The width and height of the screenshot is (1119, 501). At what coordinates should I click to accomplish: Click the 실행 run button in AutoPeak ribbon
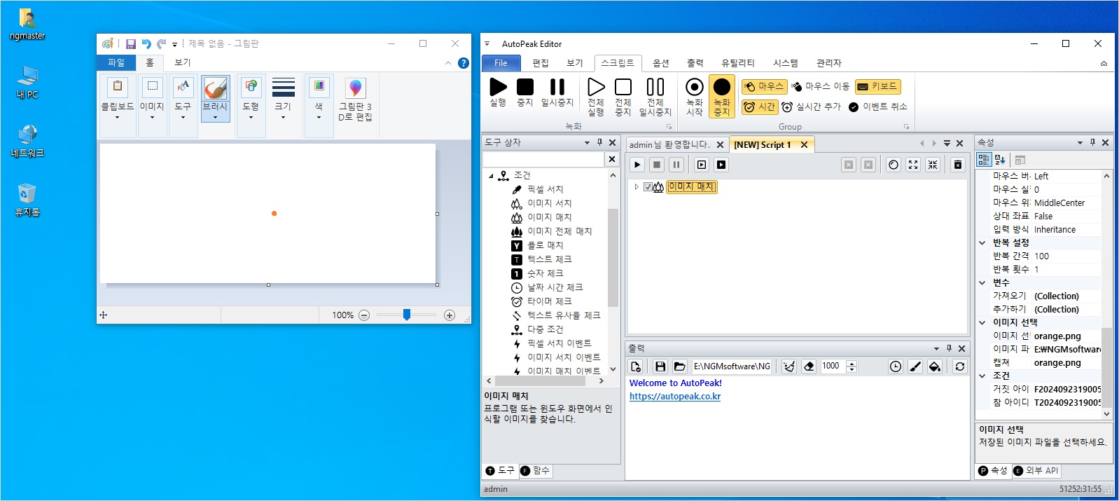[498, 92]
